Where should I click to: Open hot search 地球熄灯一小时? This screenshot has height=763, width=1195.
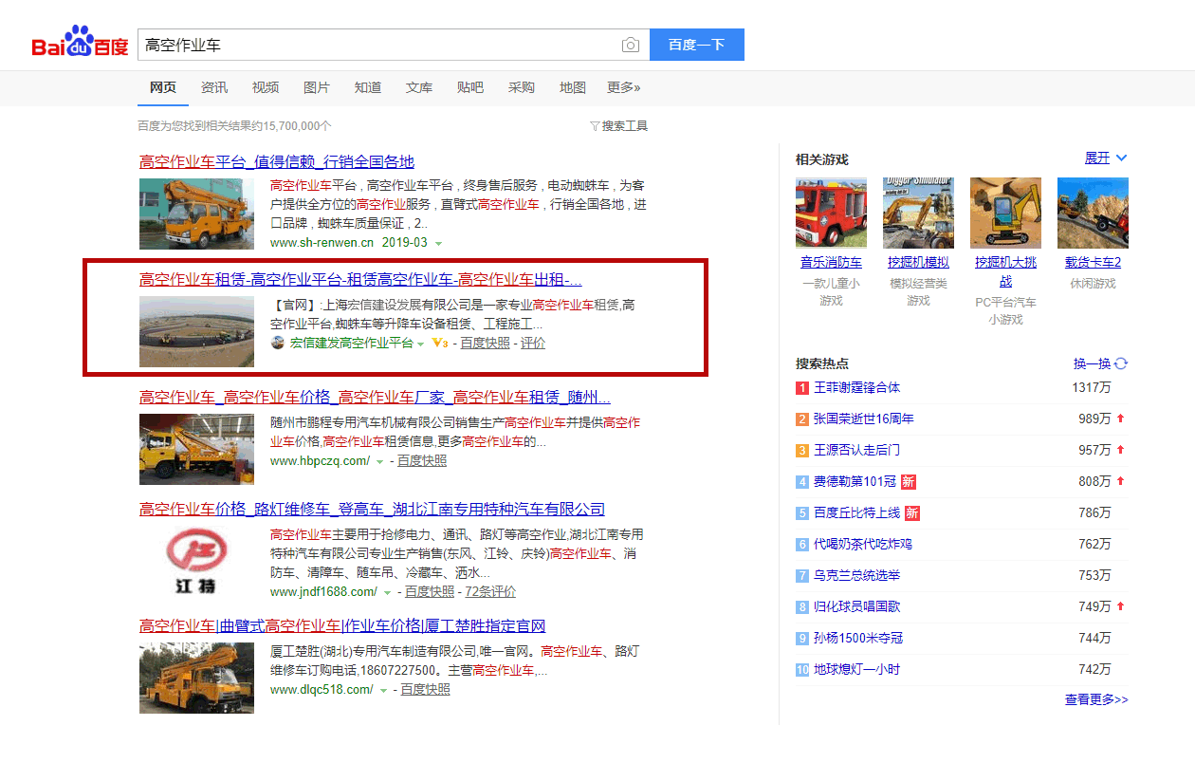point(857,669)
